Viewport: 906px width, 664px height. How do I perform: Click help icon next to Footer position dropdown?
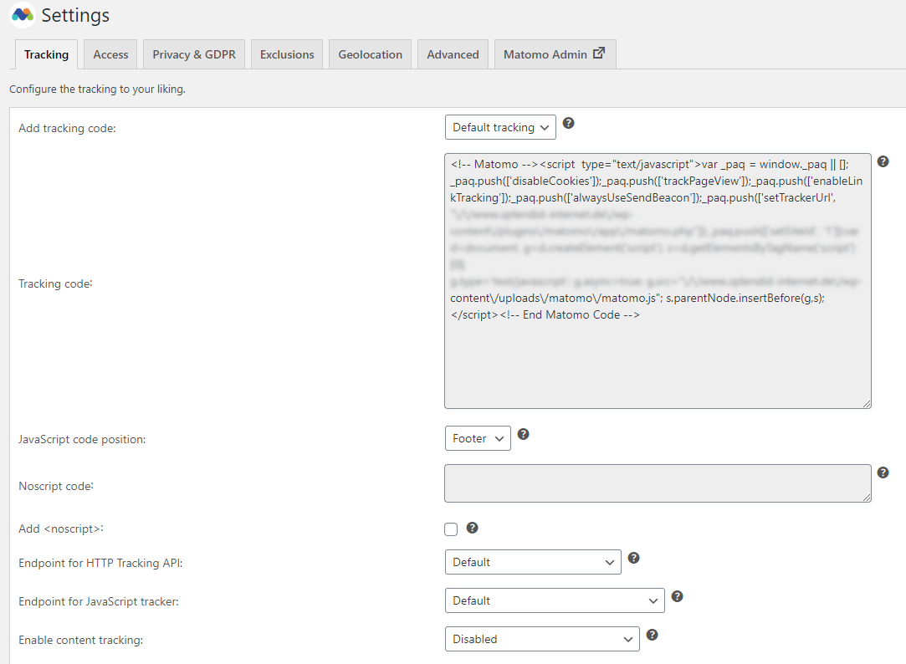(524, 434)
